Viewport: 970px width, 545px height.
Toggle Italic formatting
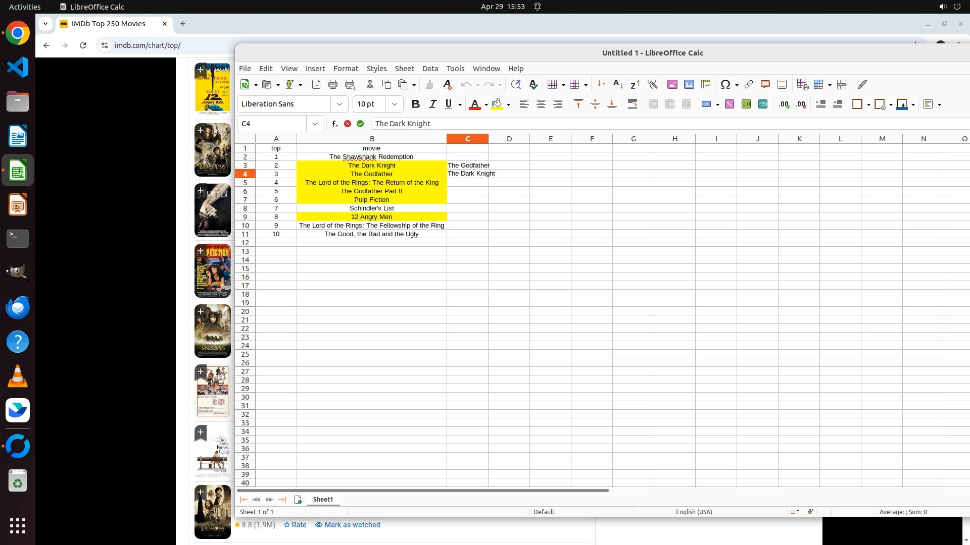432,104
